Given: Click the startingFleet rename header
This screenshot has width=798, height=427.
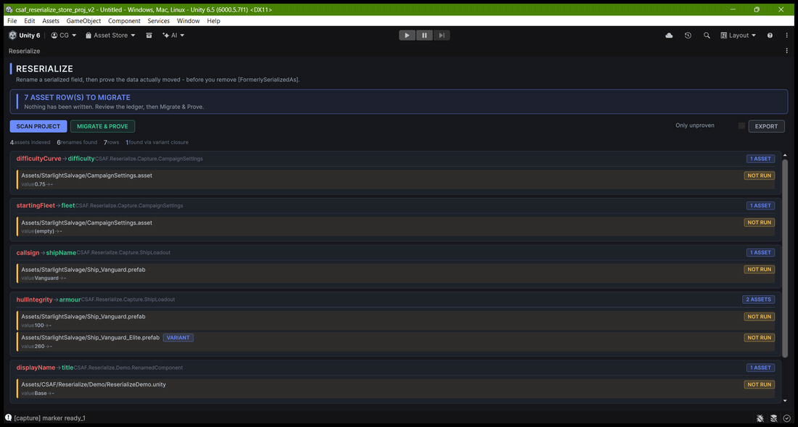Looking at the screenshot, I should coord(396,205).
